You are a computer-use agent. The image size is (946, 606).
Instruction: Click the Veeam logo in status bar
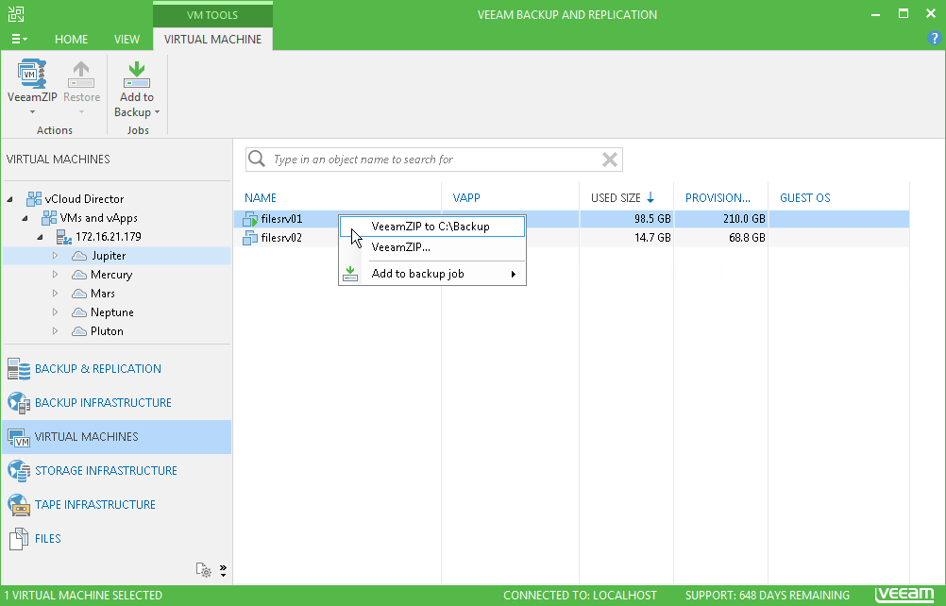[904, 595]
